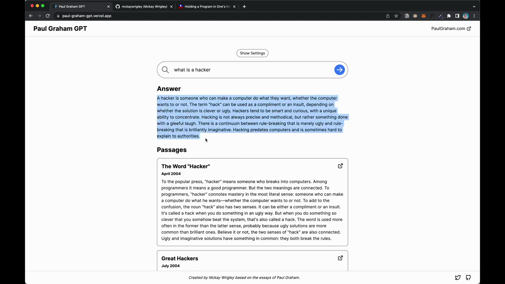Toggle the browser side panel
505x284 pixels.
(457, 16)
